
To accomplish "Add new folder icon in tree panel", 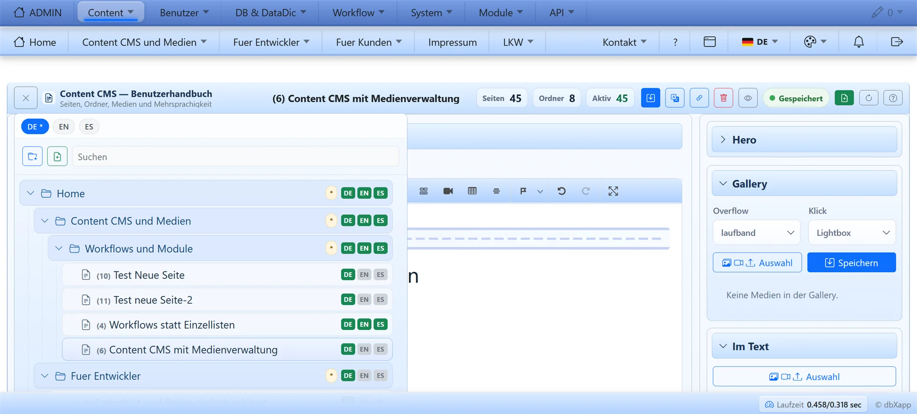I will click(32, 156).
